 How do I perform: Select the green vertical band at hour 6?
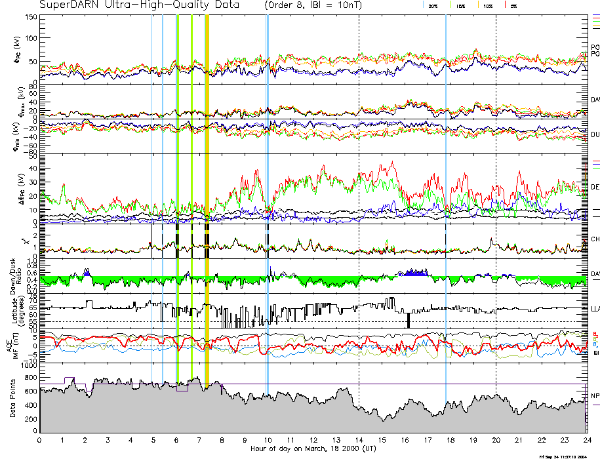click(x=177, y=197)
